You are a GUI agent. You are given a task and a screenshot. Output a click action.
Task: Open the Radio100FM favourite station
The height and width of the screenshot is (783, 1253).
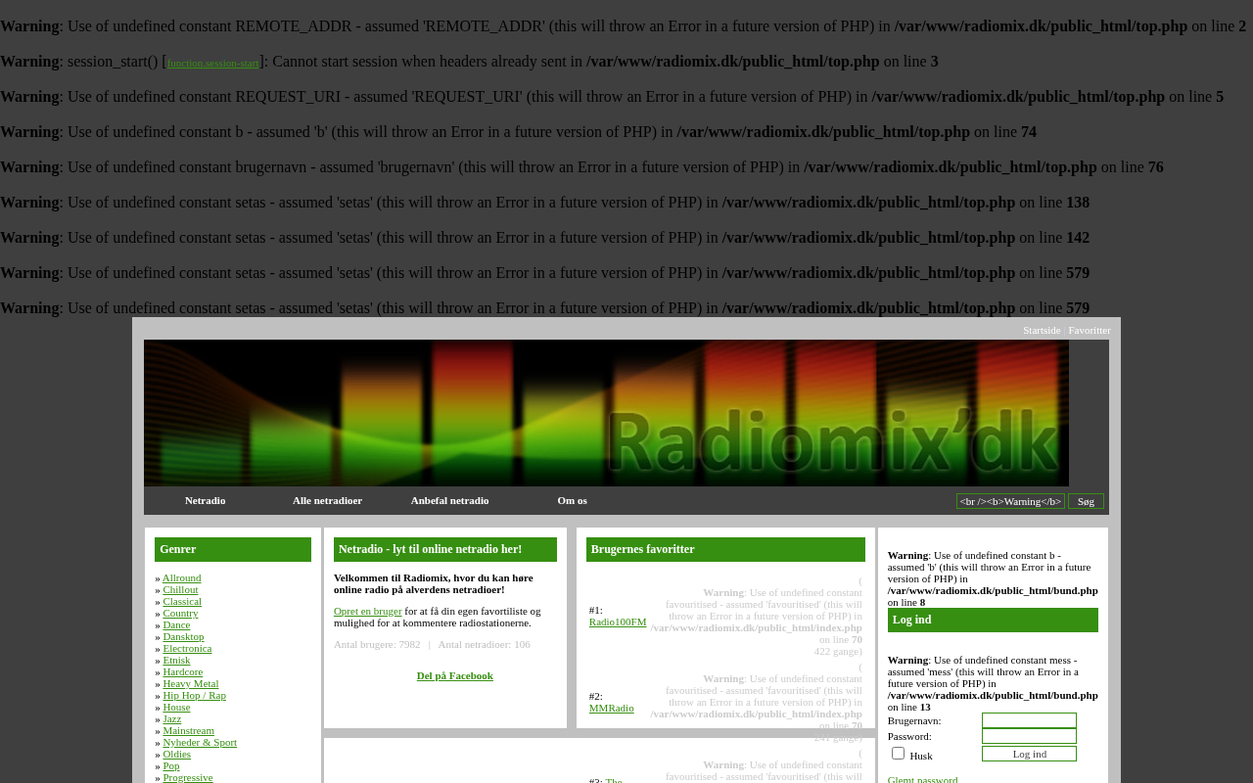(618, 622)
